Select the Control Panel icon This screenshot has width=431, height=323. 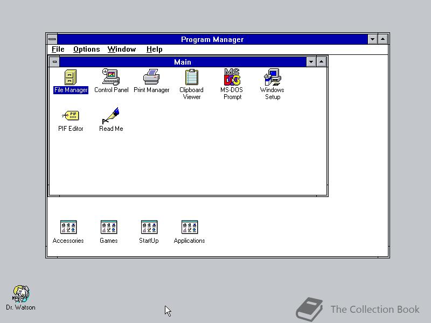111,77
